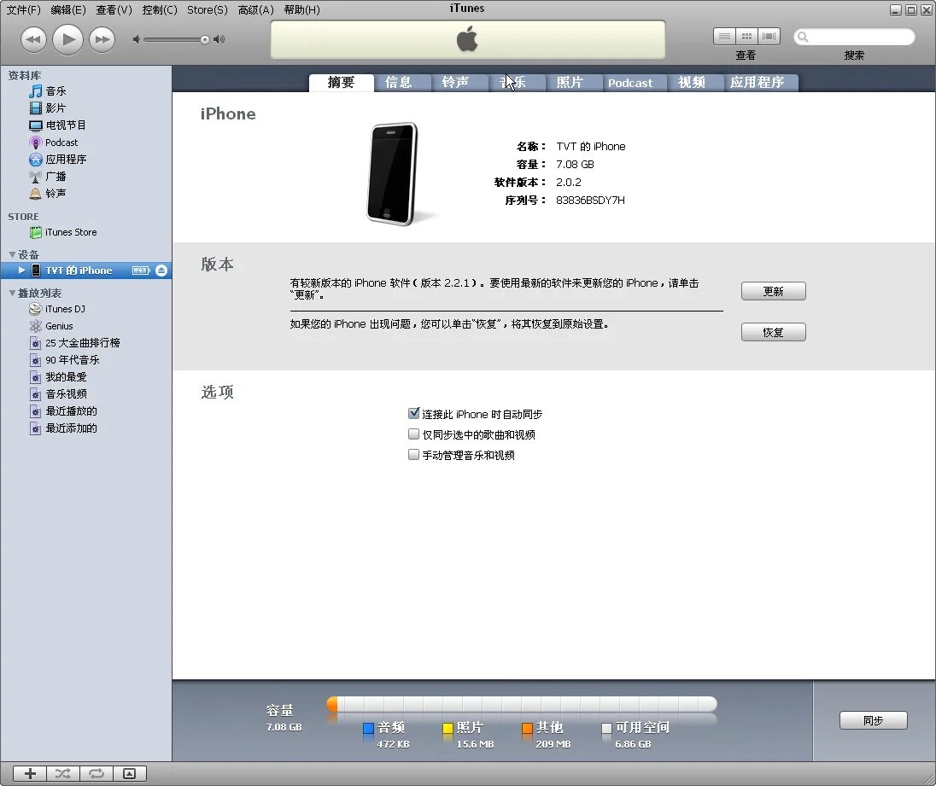This screenshot has height=786, width=936.
Task: Open Podcast library in sidebar
Action: click(x=61, y=143)
